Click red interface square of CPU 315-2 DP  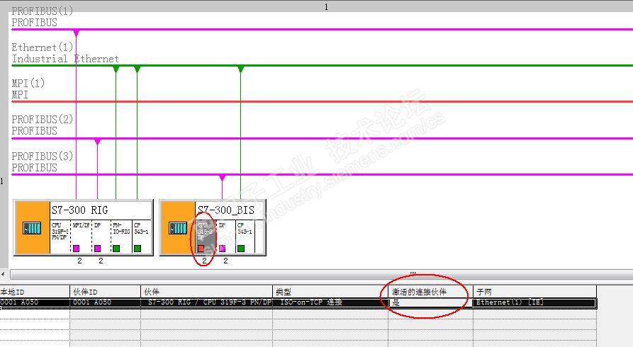pyautogui.click(x=201, y=249)
